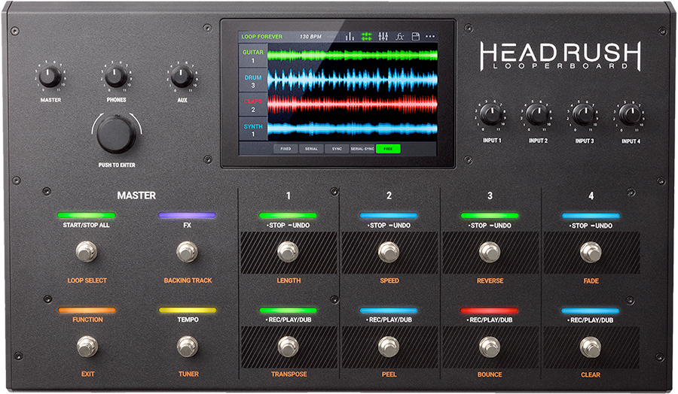Select FREE track mode
Image resolution: width=678 pixels, height=394 pixels.
388,149
